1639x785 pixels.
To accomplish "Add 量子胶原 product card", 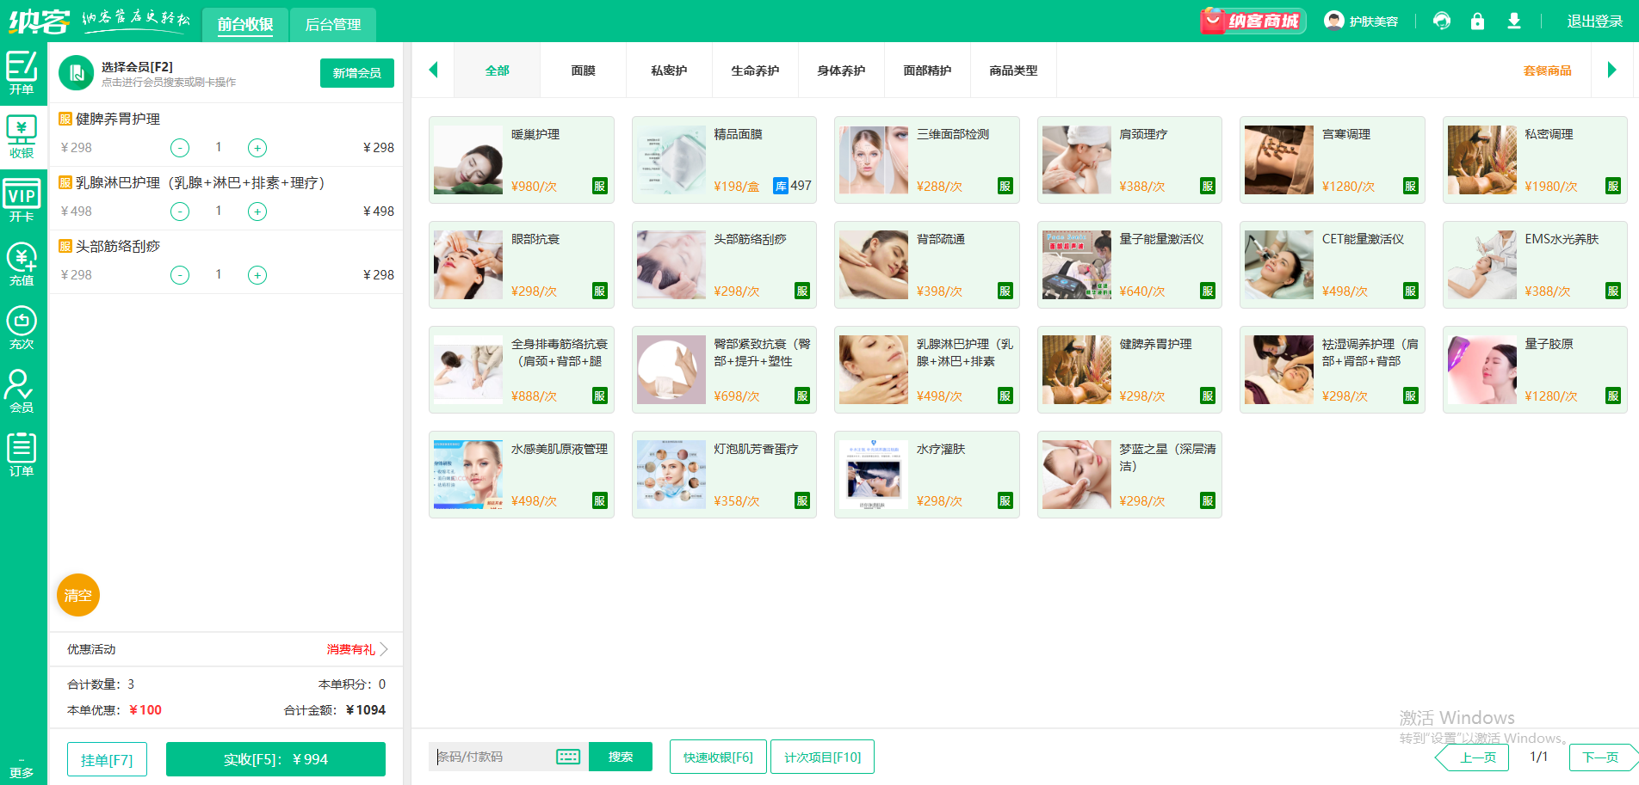I will pyautogui.click(x=1535, y=370).
